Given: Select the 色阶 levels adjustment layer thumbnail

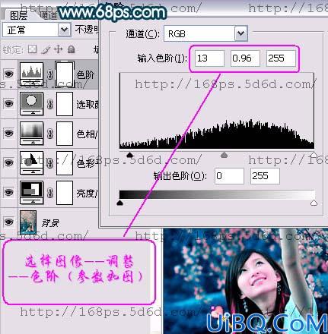Looking at the screenshot, I should pos(31,74).
